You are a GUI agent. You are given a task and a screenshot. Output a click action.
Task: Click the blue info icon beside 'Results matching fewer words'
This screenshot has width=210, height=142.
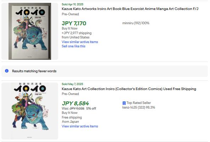(x=7, y=71)
